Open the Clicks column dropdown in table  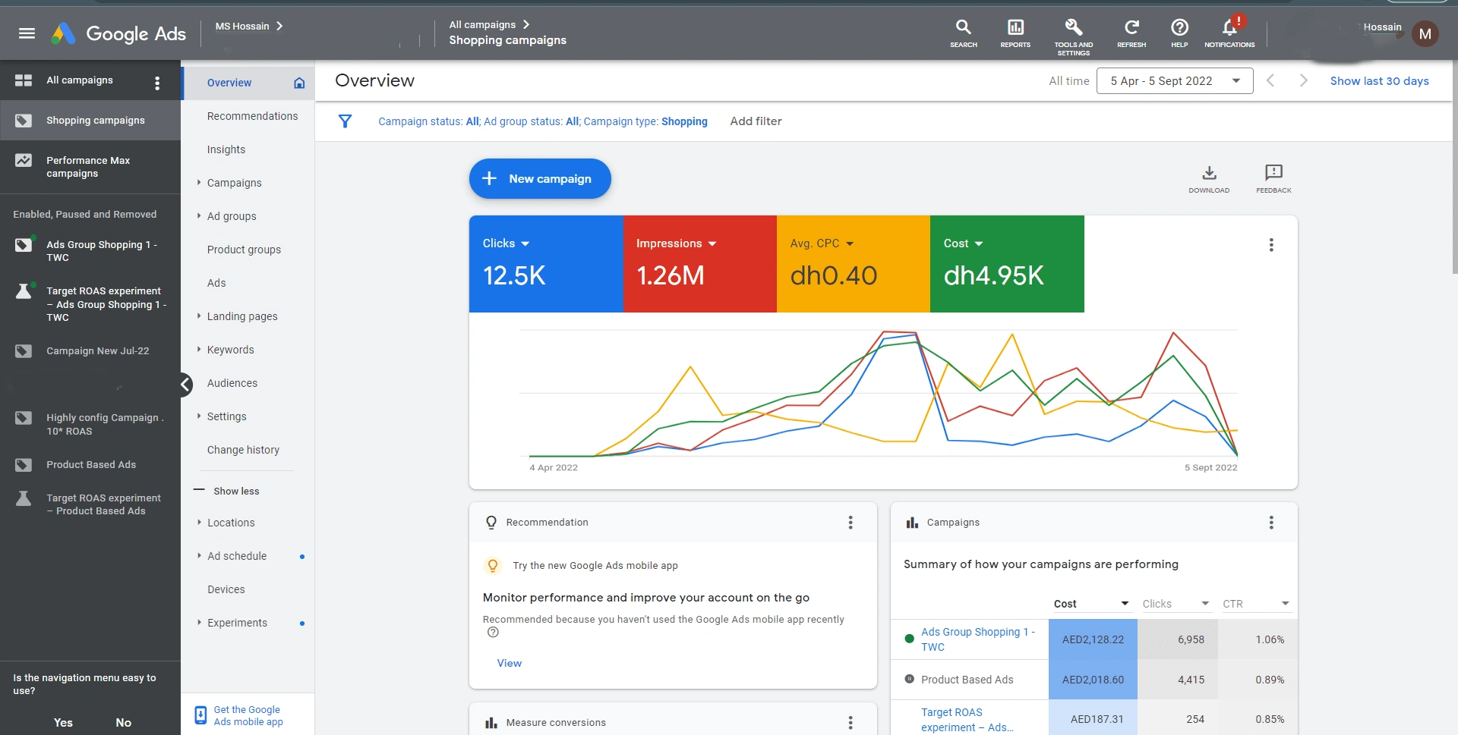(x=1176, y=604)
